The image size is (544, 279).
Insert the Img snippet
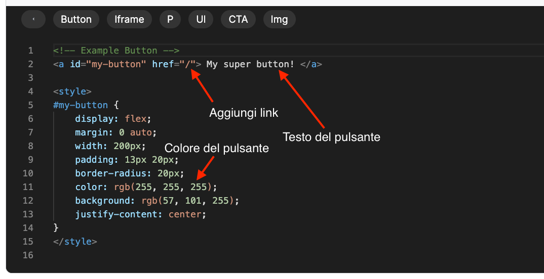(x=279, y=19)
